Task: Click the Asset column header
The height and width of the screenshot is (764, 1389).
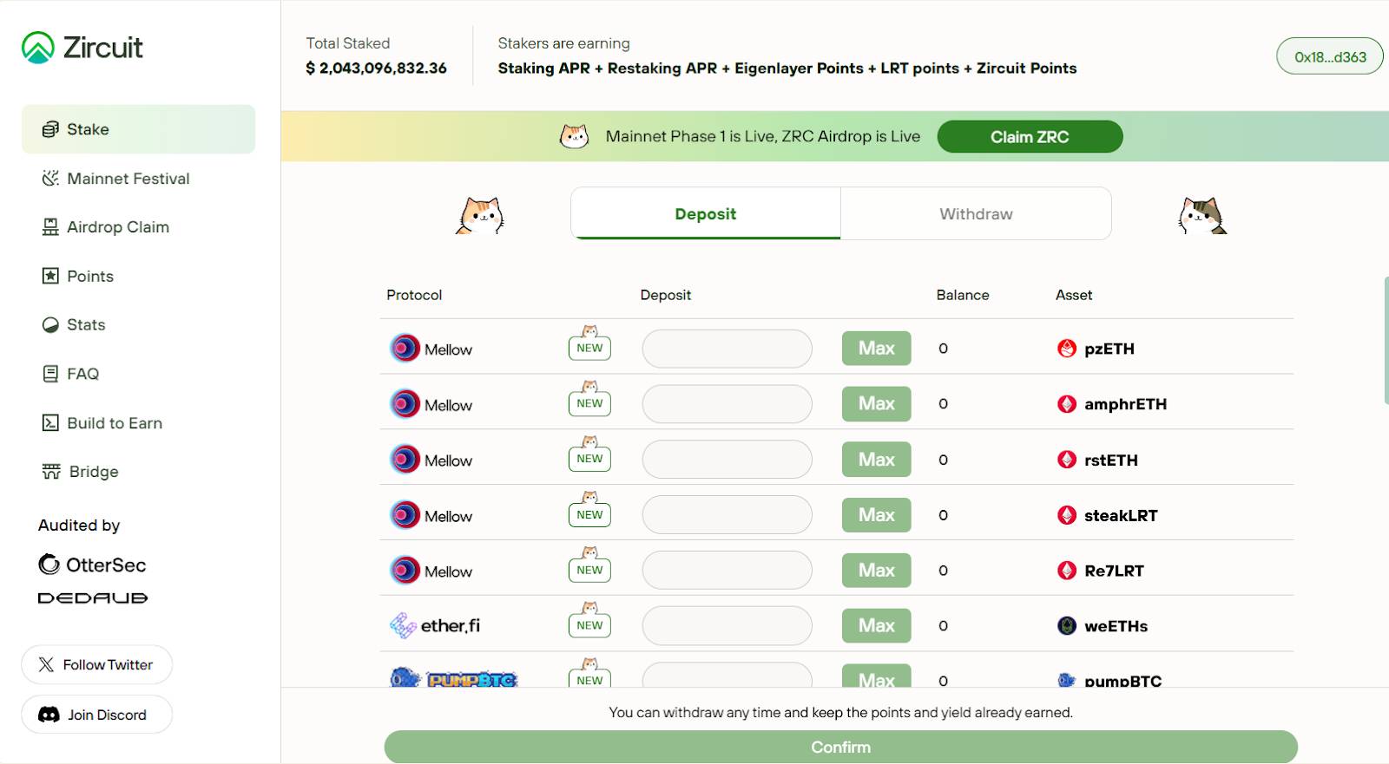Action: (1074, 295)
